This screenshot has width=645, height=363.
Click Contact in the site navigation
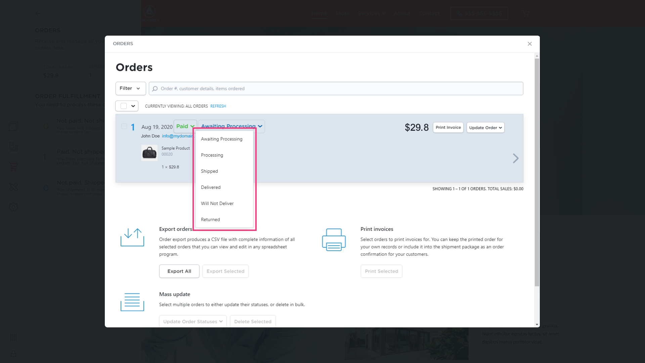[x=429, y=13]
